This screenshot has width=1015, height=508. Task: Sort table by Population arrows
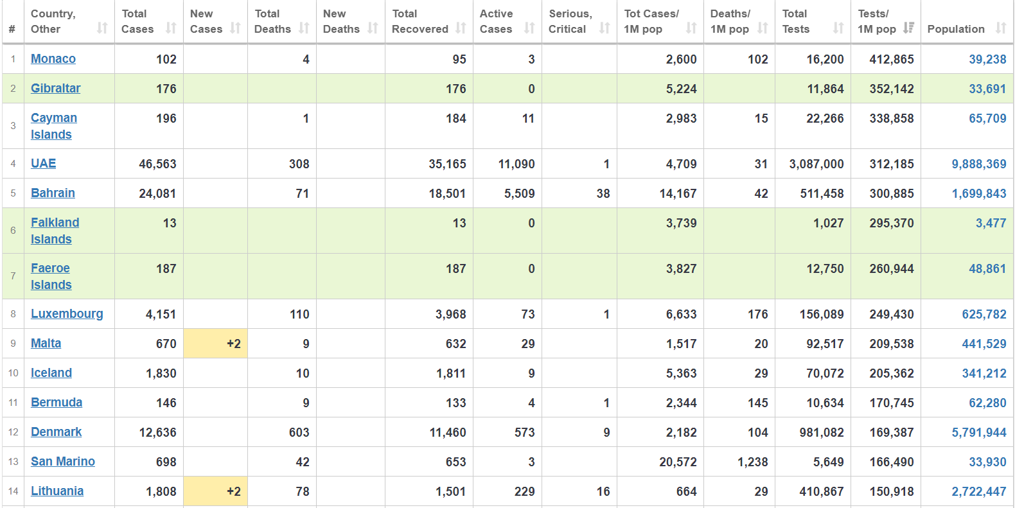click(x=1001, y=28)
